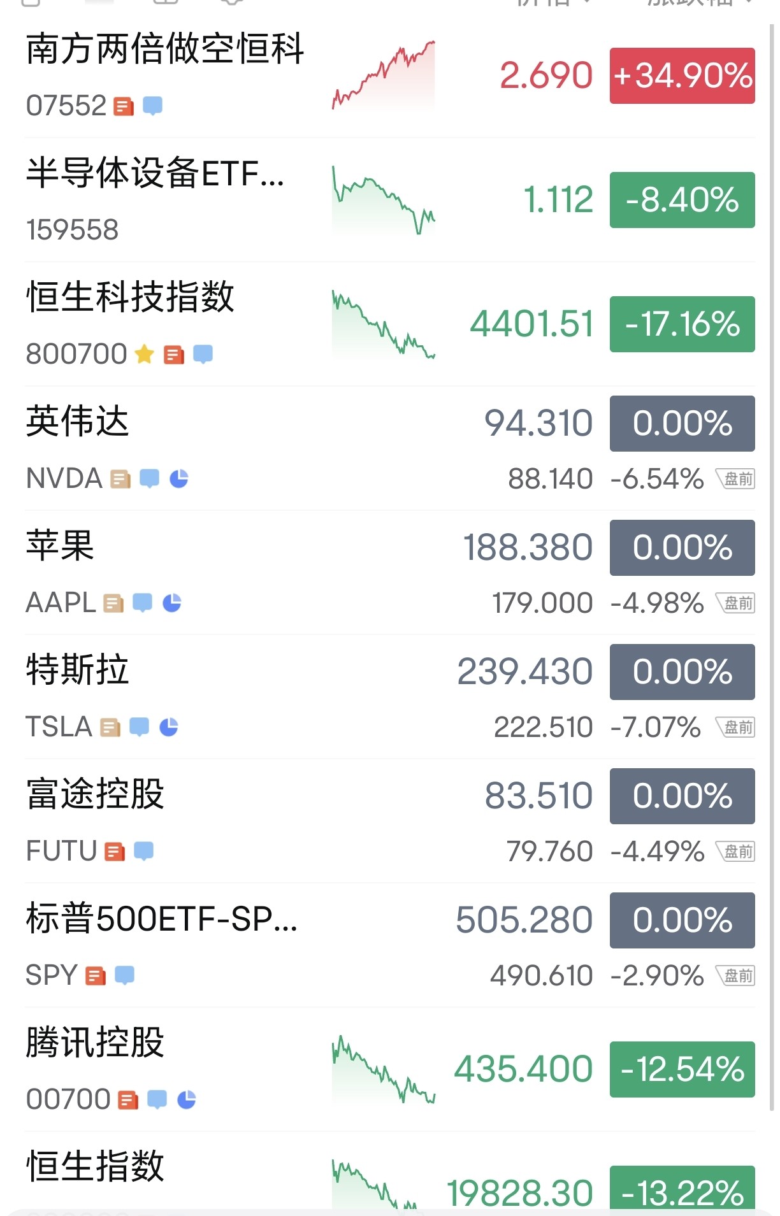Open the comment bubble icon beside SPY
Viewport: 780px width, 1216px height.
tap(124, 975)
